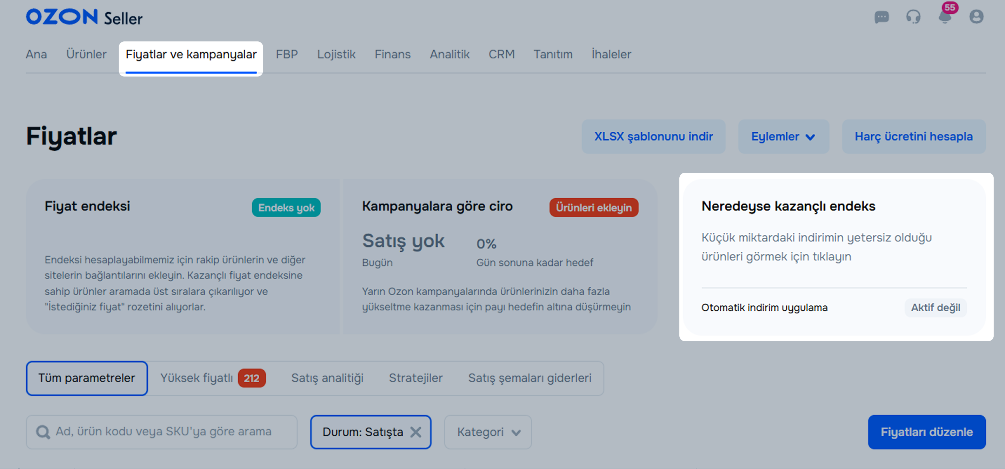This screenshot has height=469, width=1005.
Task: Click the OZON Seller logo
Action: coord(84,17)
